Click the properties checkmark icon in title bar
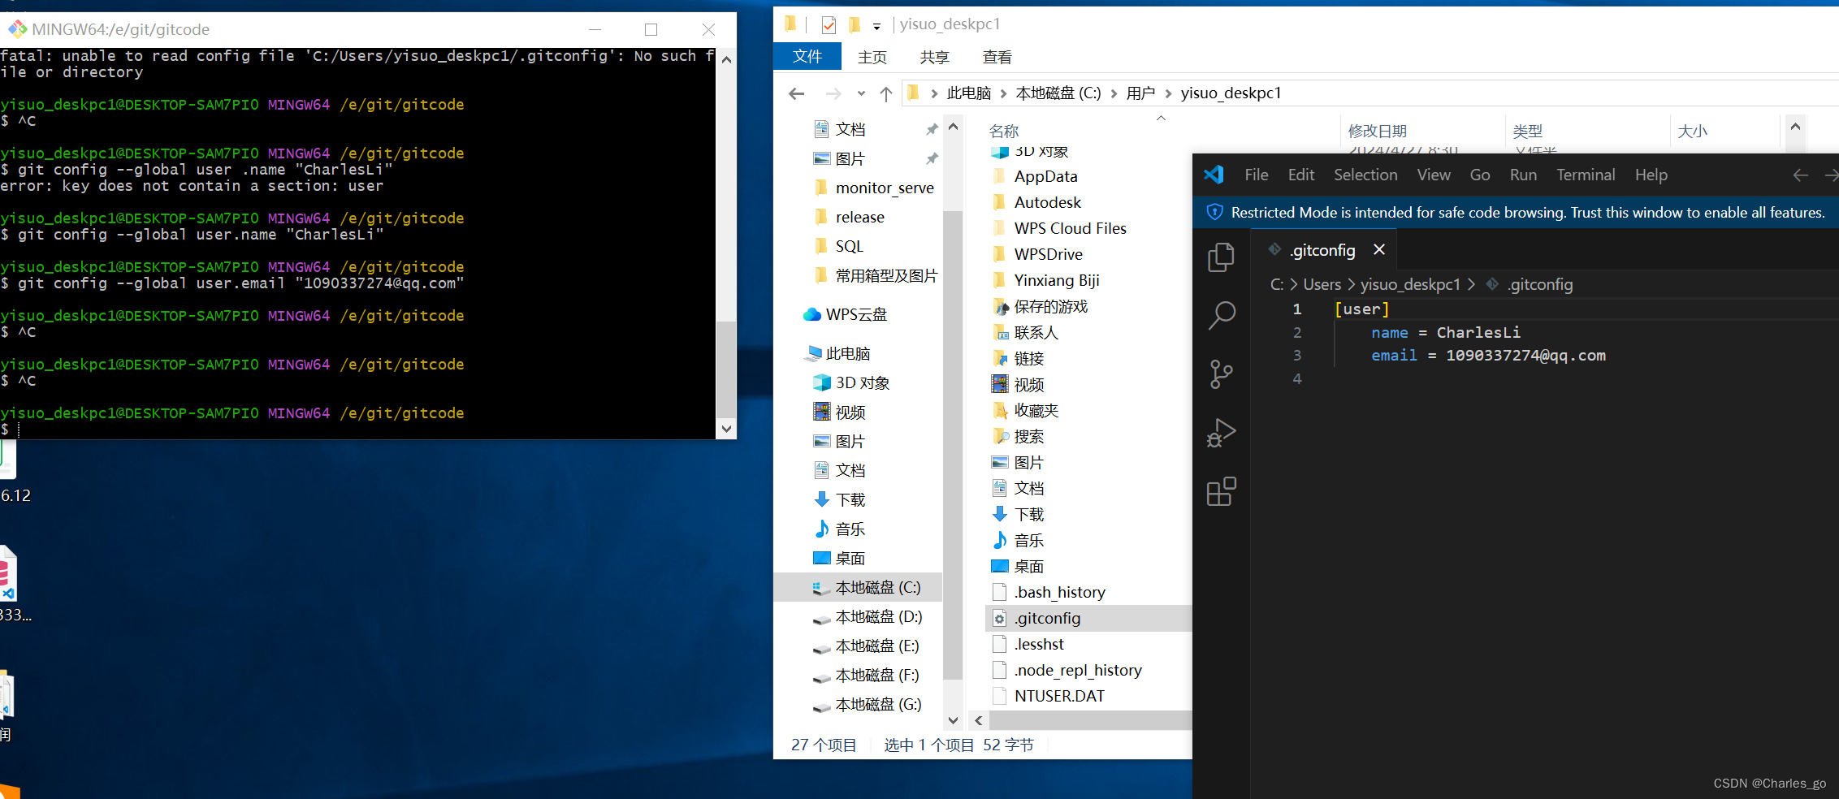Viewport: 1839px width, 799px height. pyautogui.click(x=829, y=25)
